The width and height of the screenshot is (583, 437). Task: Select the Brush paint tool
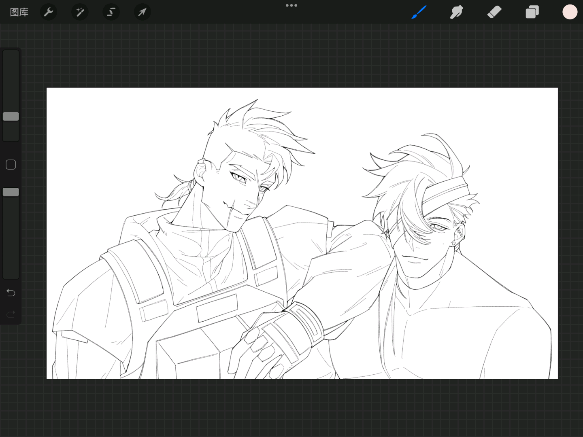pos(419,12)
